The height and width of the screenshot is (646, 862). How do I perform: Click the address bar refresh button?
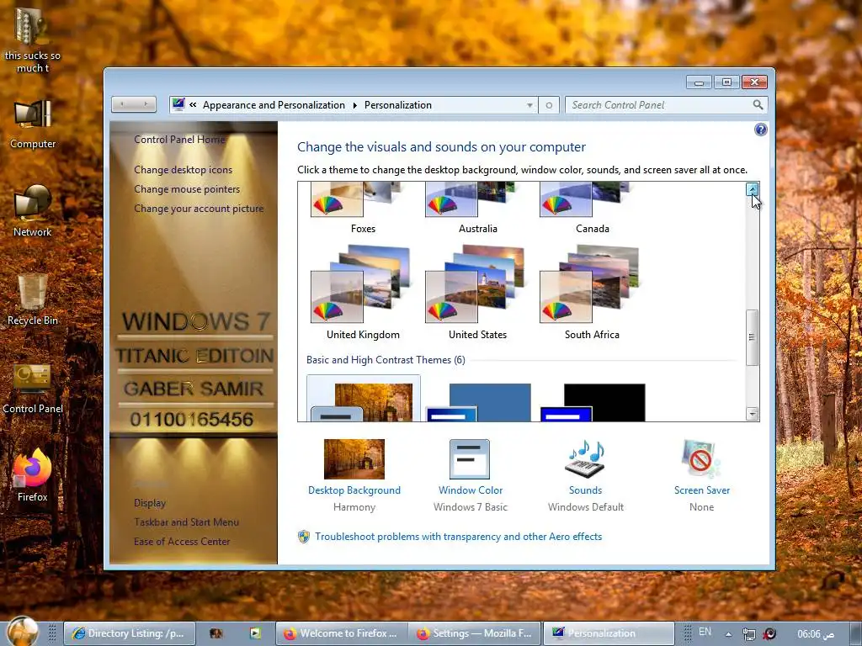coord(549,105)
